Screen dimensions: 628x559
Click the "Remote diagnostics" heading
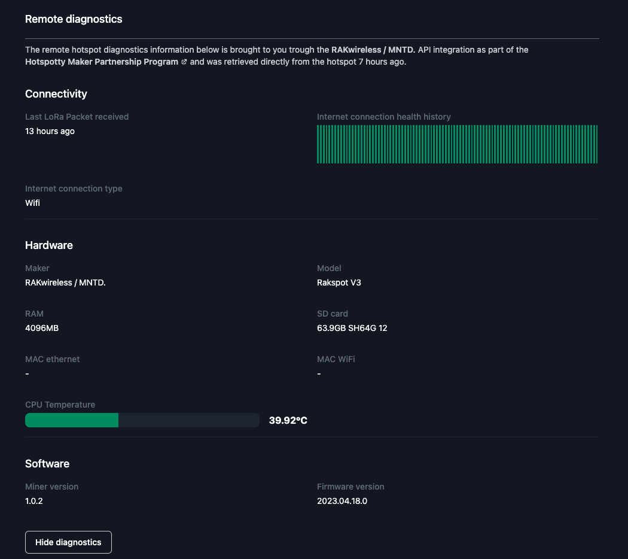pyautogui.click(x=74, y=19)
